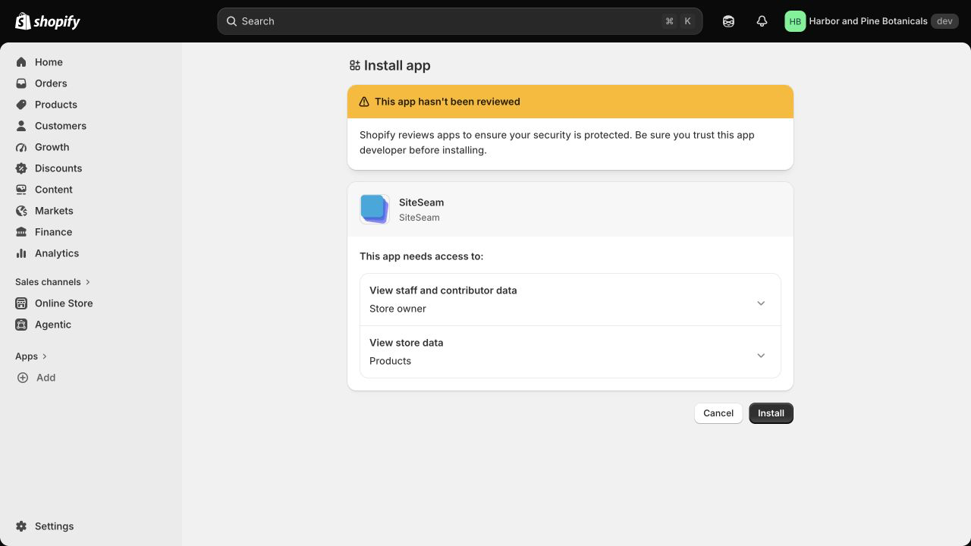Go to Home
The height and width of the screenshot is (546, 971).
point(91,62)
